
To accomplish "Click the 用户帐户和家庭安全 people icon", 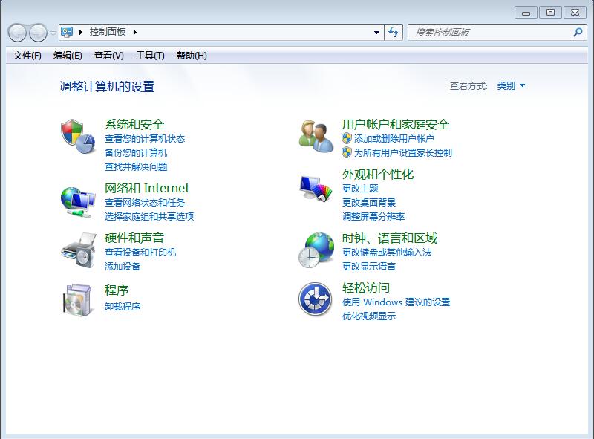I will tap(316, 136).
